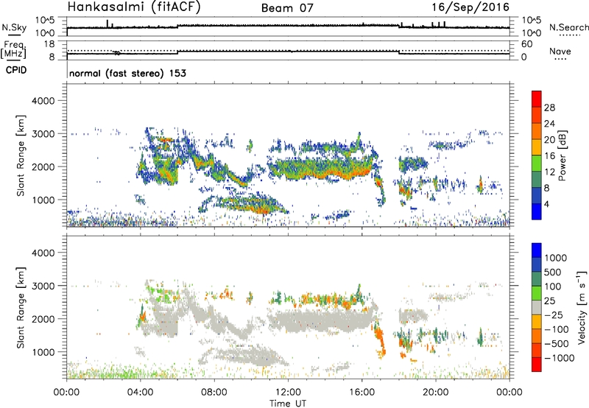Click Slant Range [km] label of the velocity panel
589x408 pixels.
(x=21, y=308)
